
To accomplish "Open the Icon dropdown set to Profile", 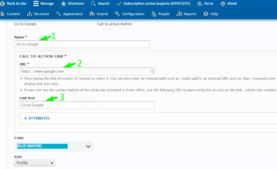I will point(34,163).
